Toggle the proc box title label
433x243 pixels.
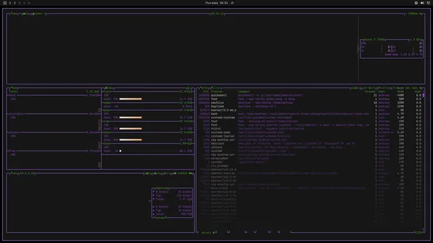pos(204,88)
